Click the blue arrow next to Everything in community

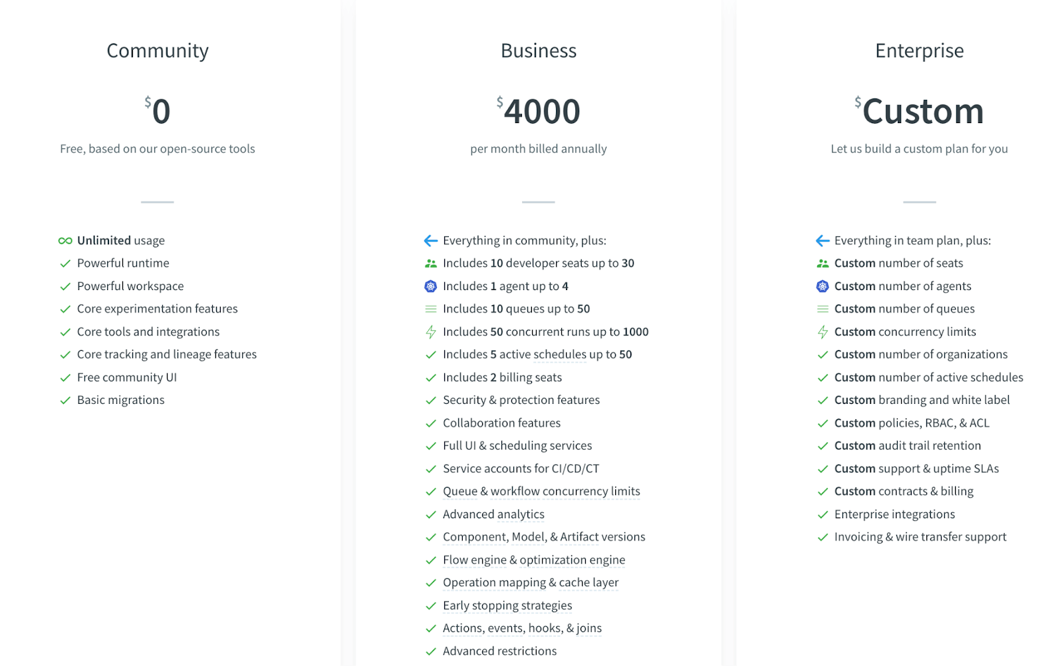coord(431,241)
